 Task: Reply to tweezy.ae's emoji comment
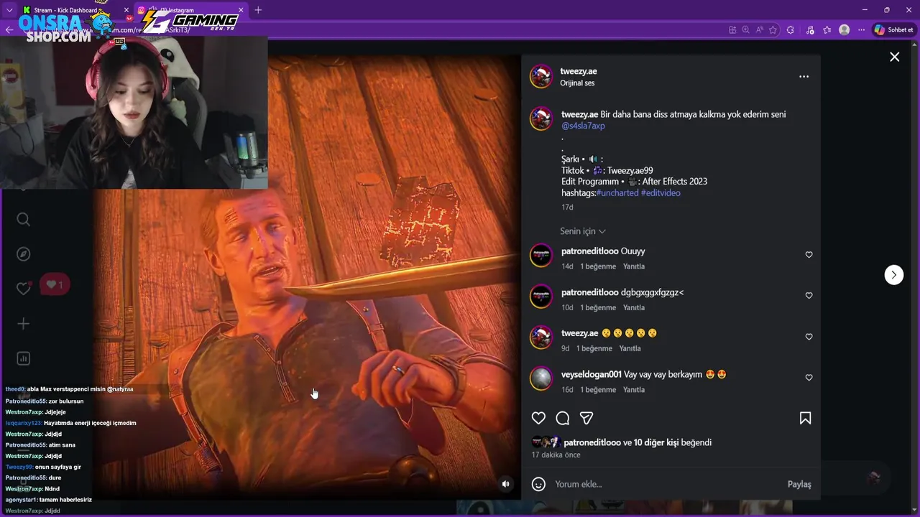click(x=630, y=348)
